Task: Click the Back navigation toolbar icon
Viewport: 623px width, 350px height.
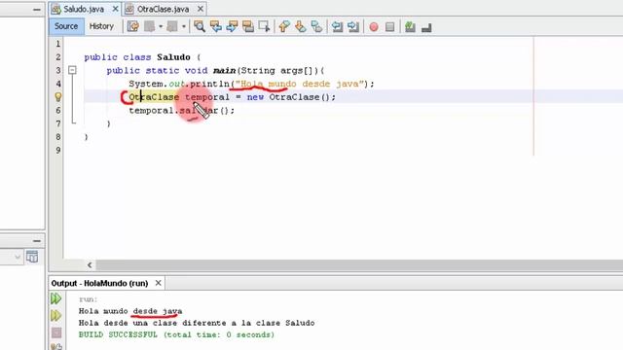Action: (149, 26)
